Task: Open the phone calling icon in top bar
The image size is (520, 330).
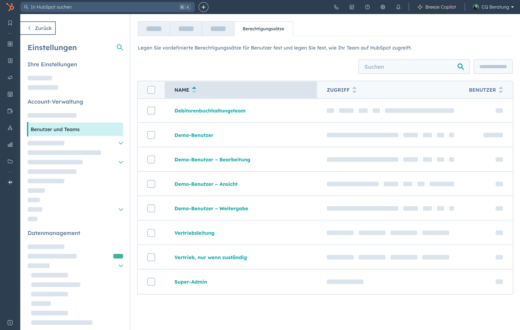Action: point(336,7)
